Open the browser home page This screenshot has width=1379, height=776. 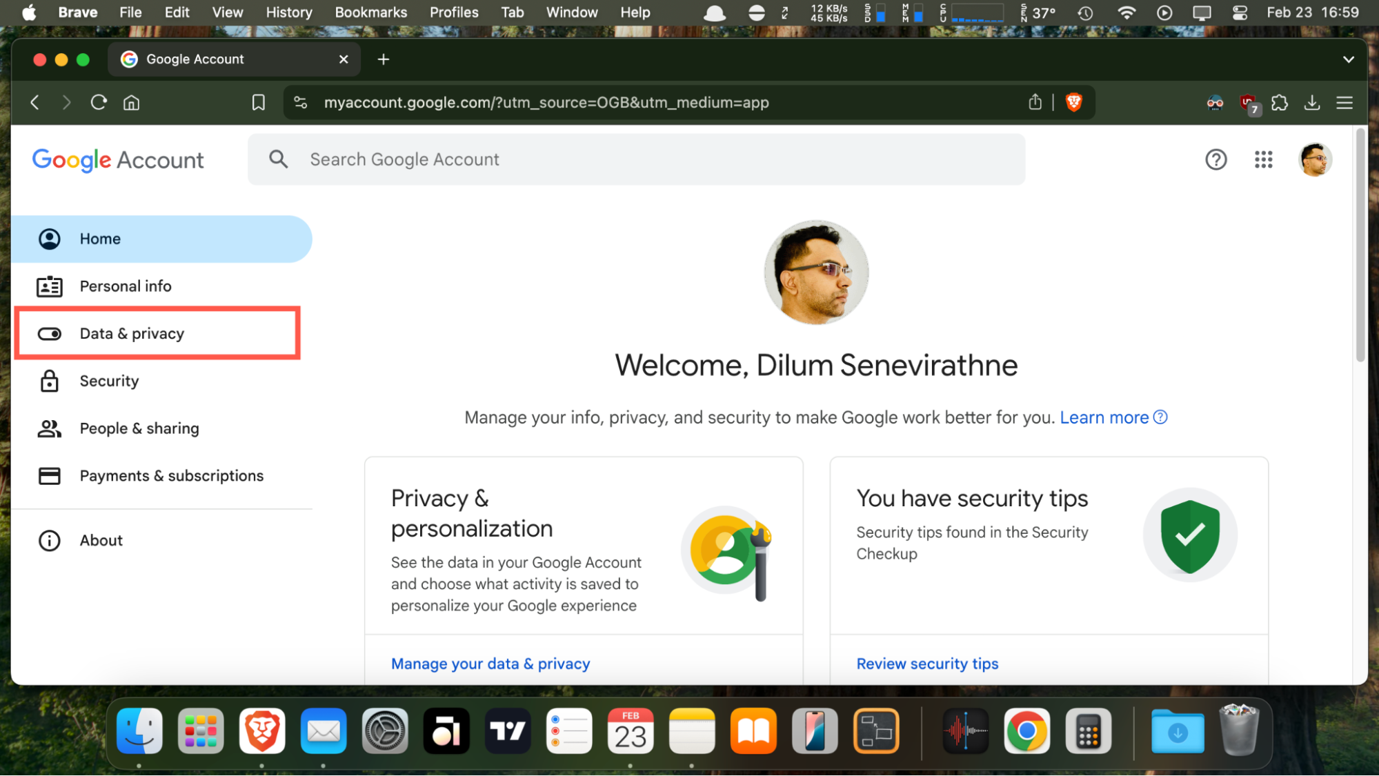tap(131, 103)
